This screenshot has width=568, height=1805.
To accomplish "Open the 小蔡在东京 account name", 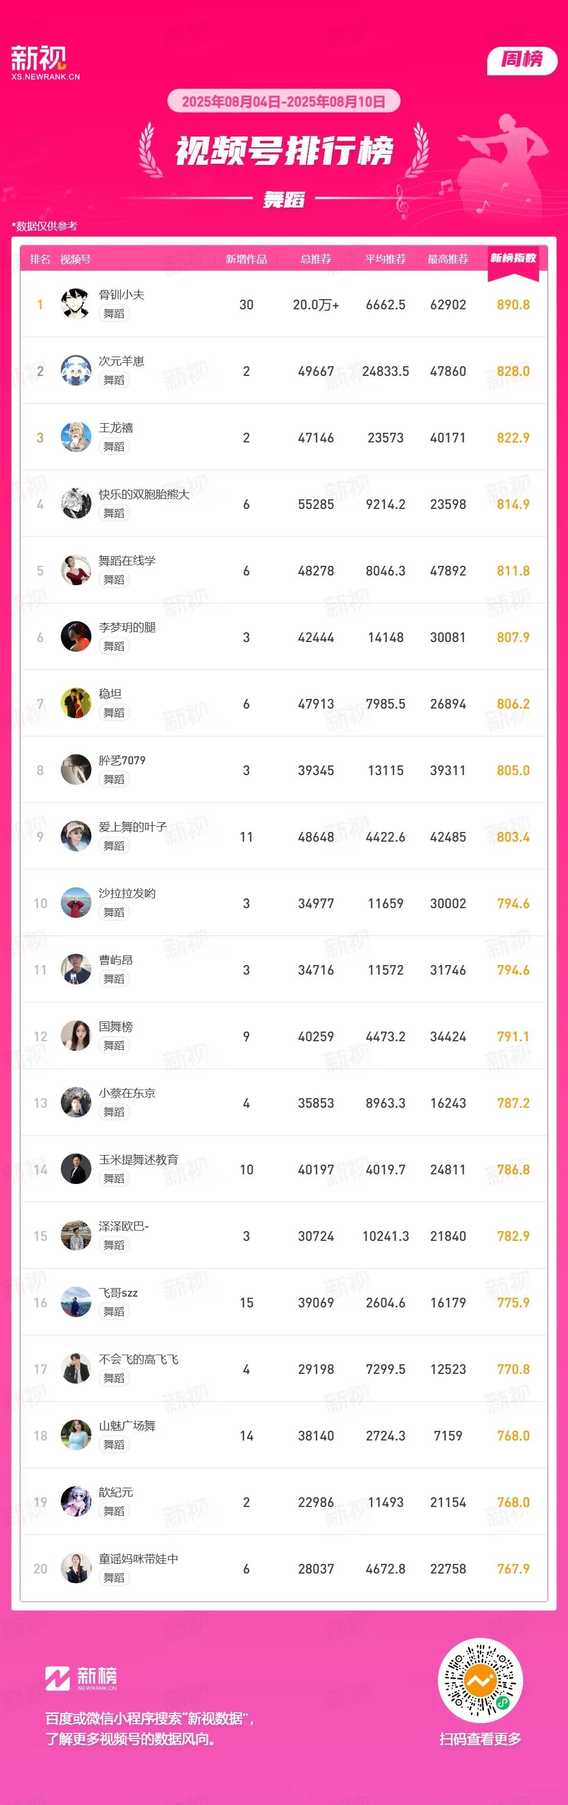I will (x=127, y=1093).
